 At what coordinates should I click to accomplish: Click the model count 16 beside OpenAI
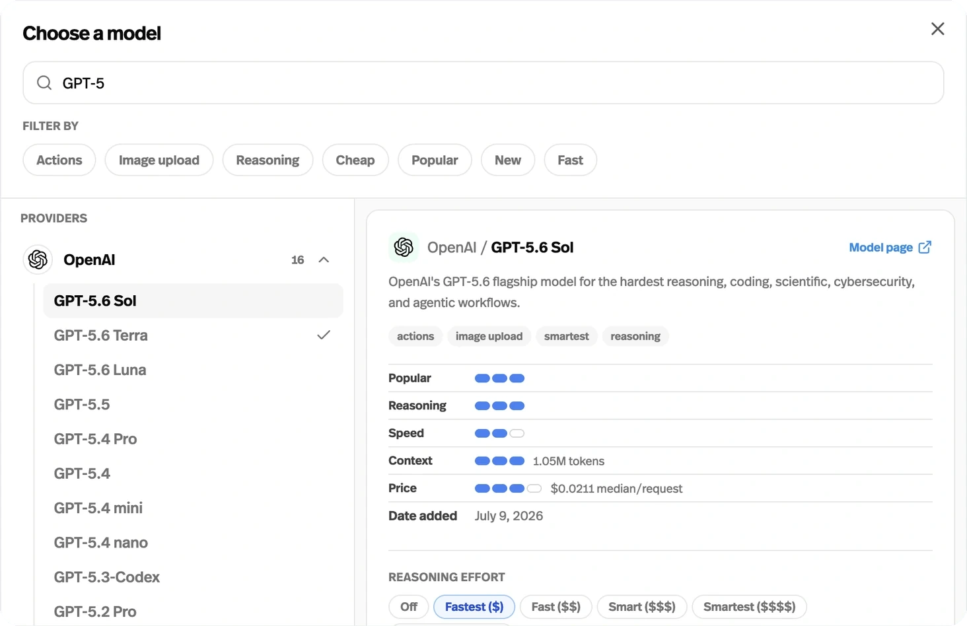(298, 260)
